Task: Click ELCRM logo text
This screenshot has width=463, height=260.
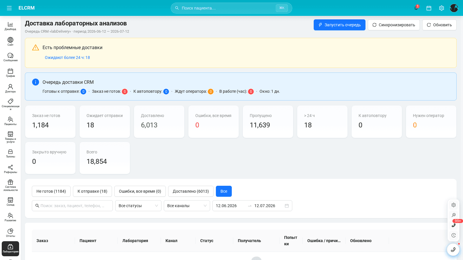Action: [x=27, y=8]
